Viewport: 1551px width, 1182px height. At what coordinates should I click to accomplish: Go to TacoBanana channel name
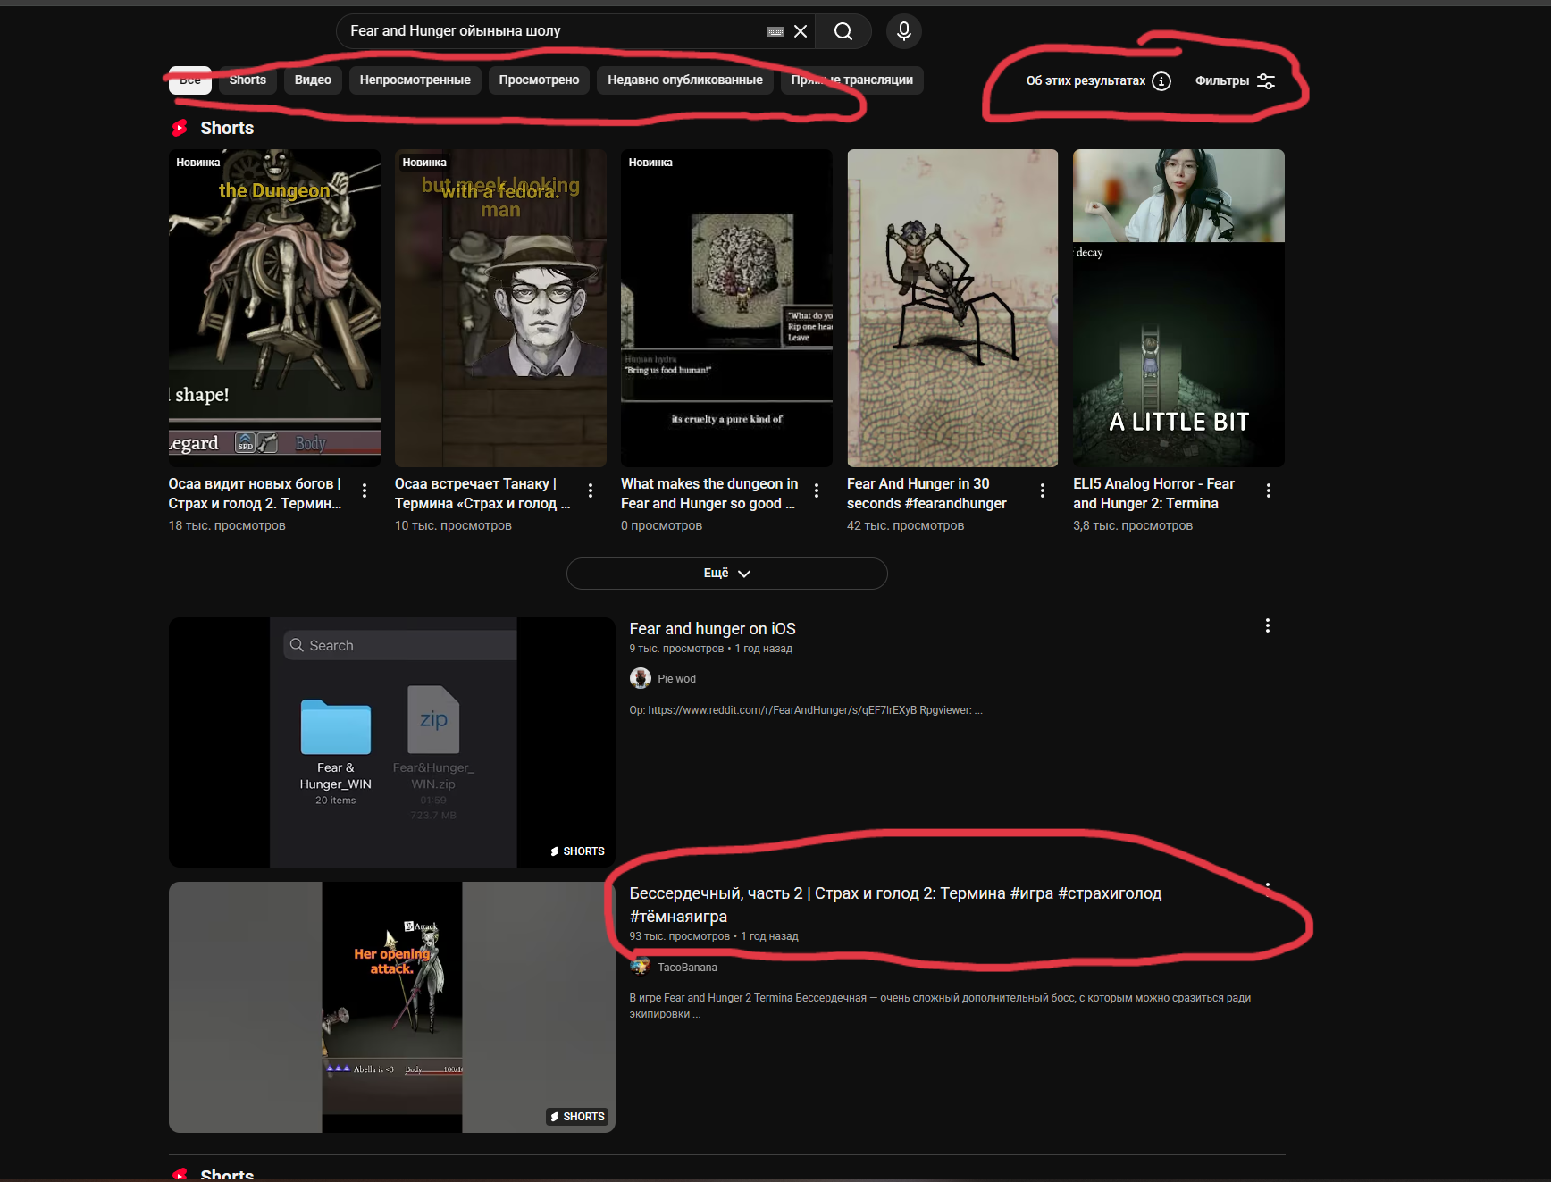point(687,968)
